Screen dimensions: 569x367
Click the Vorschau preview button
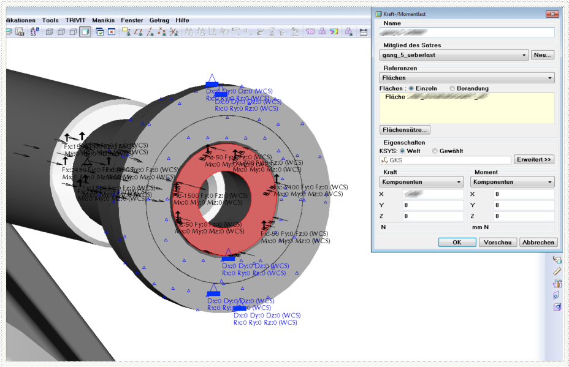(497, 242)
